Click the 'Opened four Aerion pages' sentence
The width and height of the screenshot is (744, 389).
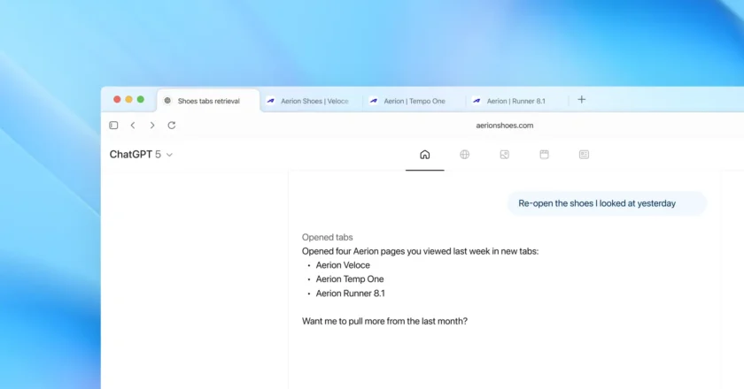click(420, 251)
